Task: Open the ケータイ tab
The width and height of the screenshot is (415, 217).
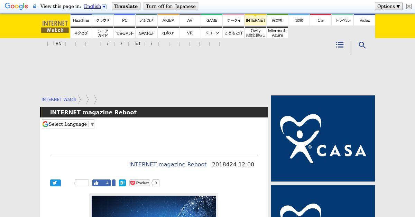Action: 233,20
